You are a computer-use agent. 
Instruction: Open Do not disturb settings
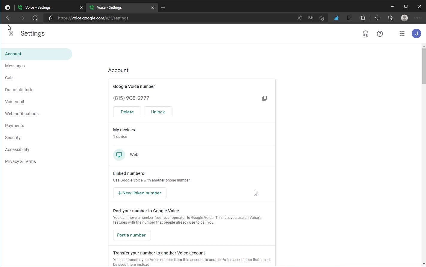coord(19,90)
